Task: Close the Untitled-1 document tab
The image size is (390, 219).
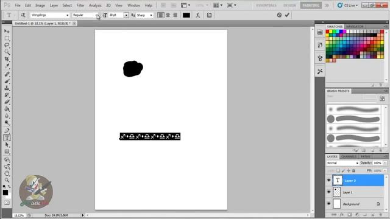Action: coord(74,23)
